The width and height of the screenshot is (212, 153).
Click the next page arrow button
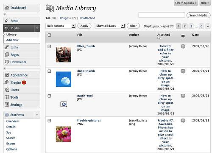point(208,26)
